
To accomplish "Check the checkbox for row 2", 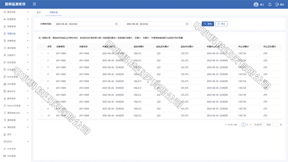I will pyautogui.click(x=42, y=60).
